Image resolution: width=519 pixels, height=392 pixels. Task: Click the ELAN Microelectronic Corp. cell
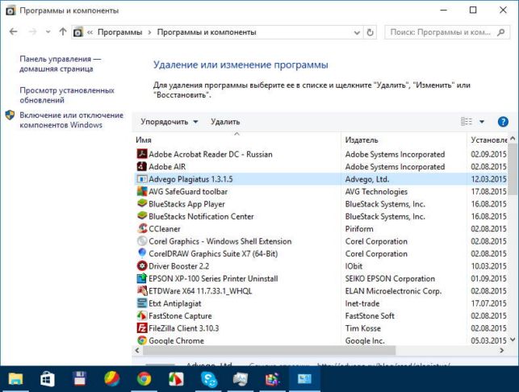(x=393, y=291)
